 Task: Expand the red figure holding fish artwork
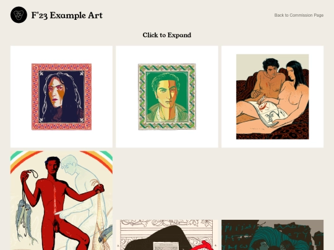coord(62,201)
